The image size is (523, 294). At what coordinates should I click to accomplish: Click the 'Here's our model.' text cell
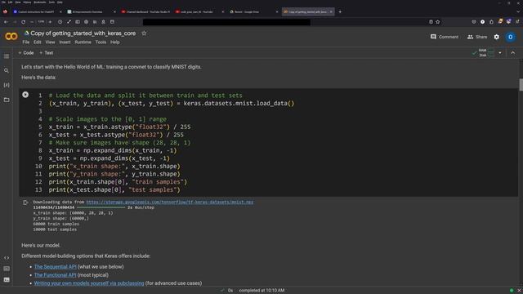point(41,245)
